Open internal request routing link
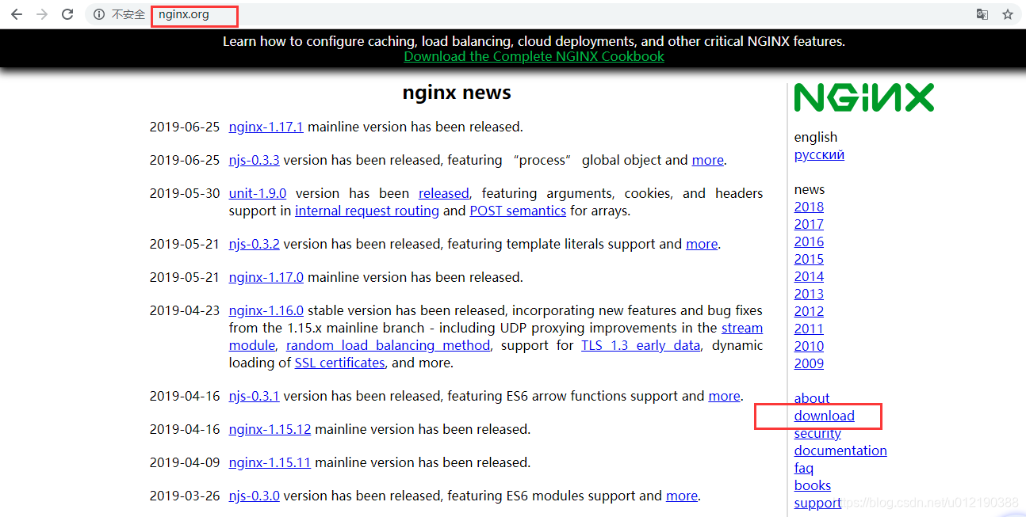Image resolution: width=1026 pixels, height=517 pixels. pos(367,211)
